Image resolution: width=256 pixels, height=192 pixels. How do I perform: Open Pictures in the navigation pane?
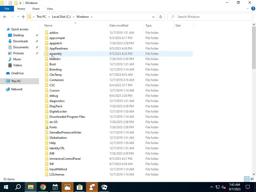tap(18, 53)
